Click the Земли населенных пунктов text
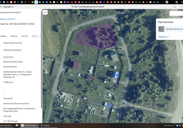 (x=16, y=104)
